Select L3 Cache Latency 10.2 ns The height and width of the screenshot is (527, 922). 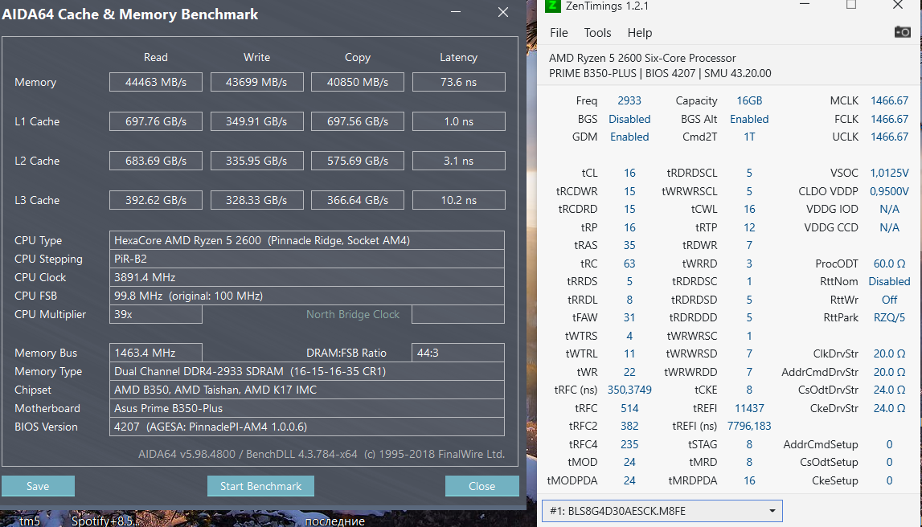(x=459, y=200)
